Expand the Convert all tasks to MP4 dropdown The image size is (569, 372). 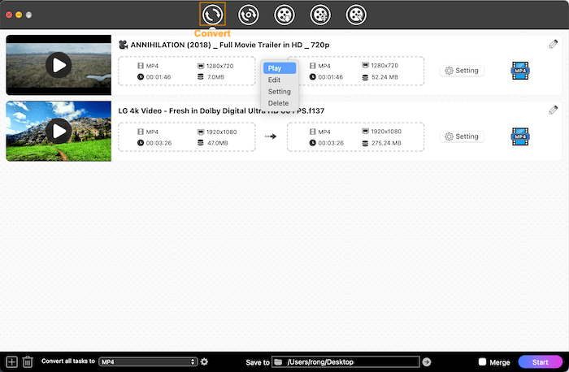point(148,361)
